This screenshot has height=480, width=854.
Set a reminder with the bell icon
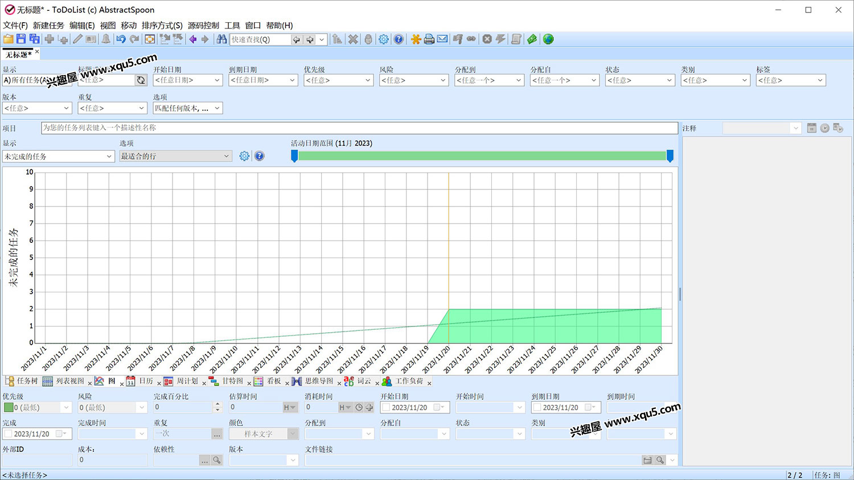106,39
